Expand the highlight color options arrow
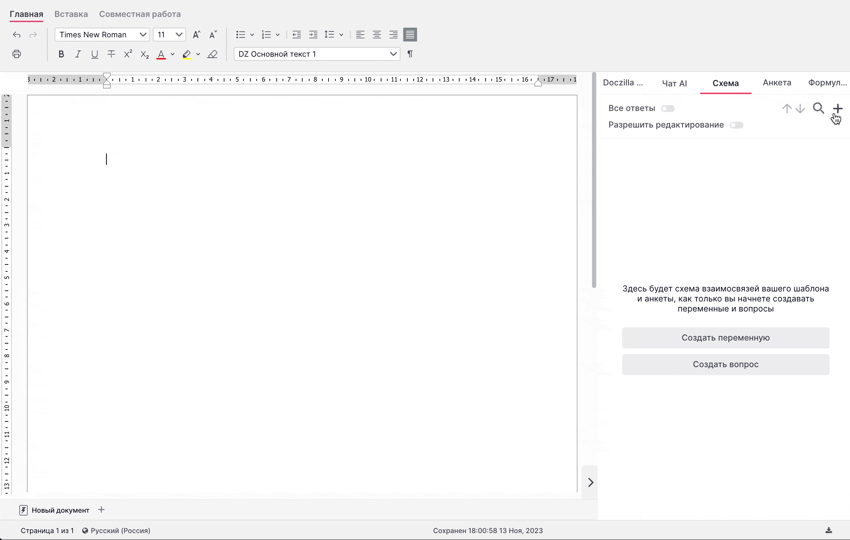Screen dimensions: 850x540 pos(198,54)
